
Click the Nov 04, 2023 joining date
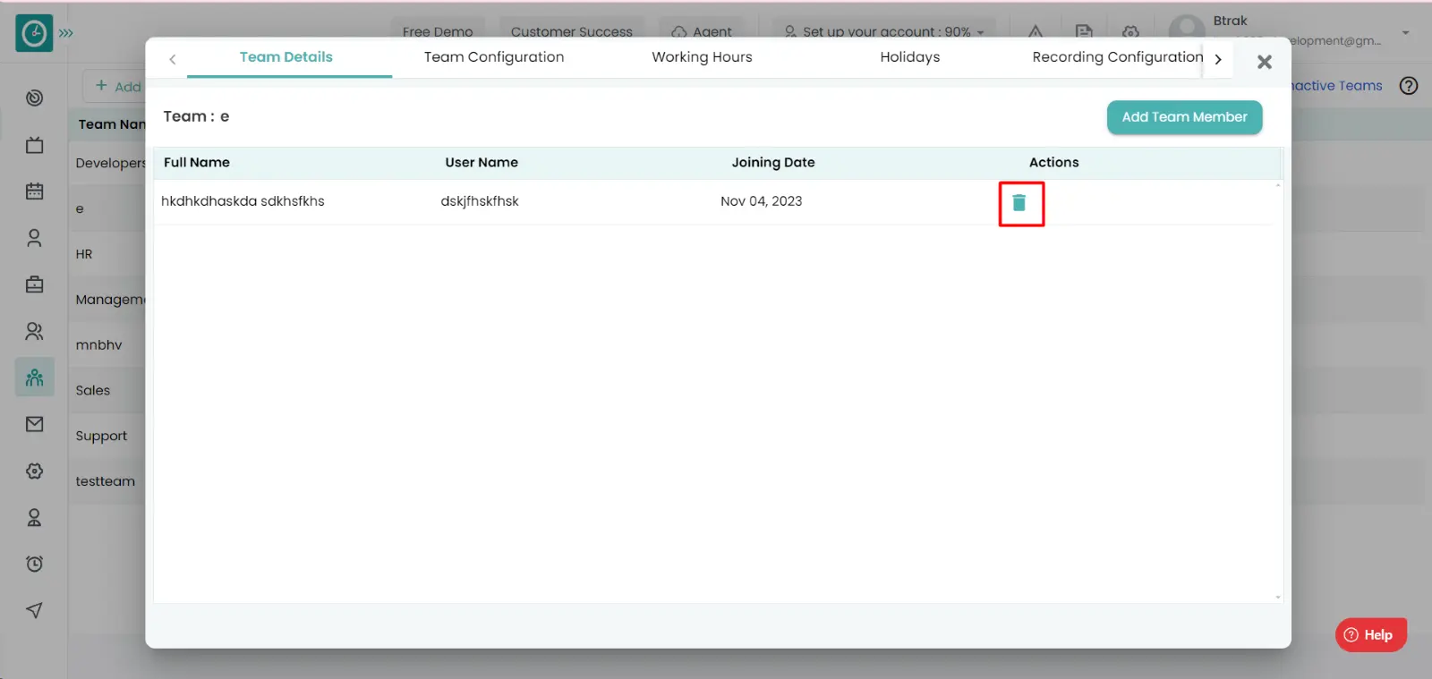tap(762, 201)
